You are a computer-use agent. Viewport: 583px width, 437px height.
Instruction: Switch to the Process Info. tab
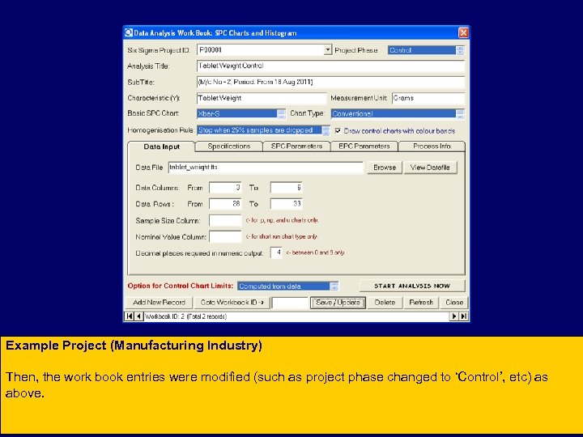pyautogui.click(x=432, y=146)
